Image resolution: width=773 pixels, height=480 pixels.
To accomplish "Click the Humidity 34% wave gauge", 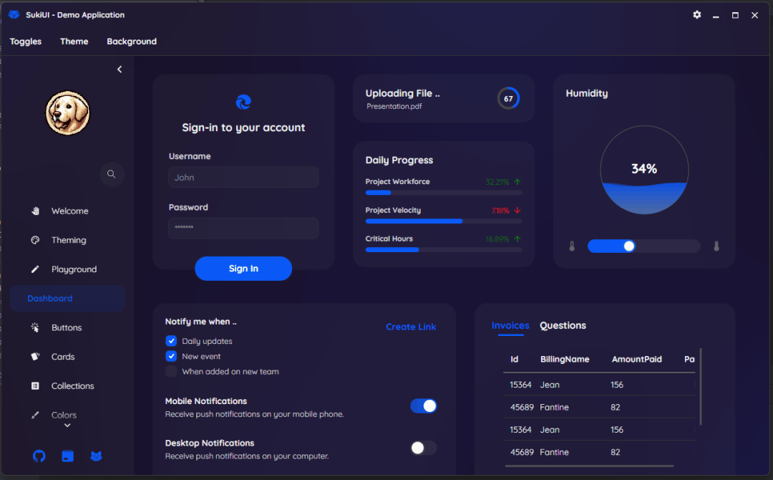I will pos(644,170).
